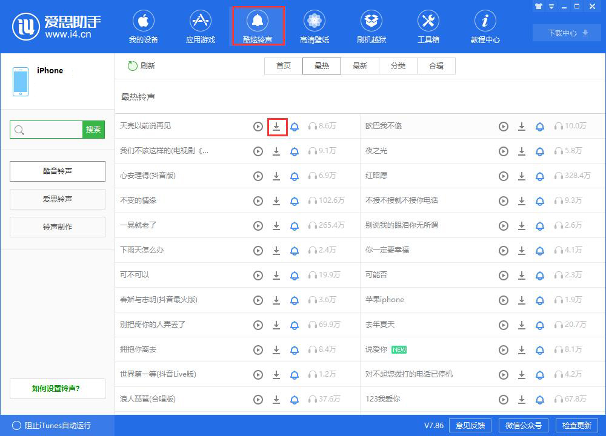This screenshot has width=606, height=436.
Task: Switch to 应用游戏 apps and games section
Action: tap(200, 26)
